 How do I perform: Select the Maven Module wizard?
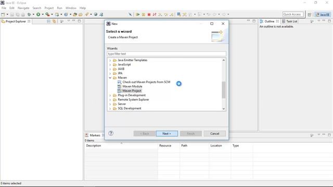pyautogui.click(x=132, y=87)
